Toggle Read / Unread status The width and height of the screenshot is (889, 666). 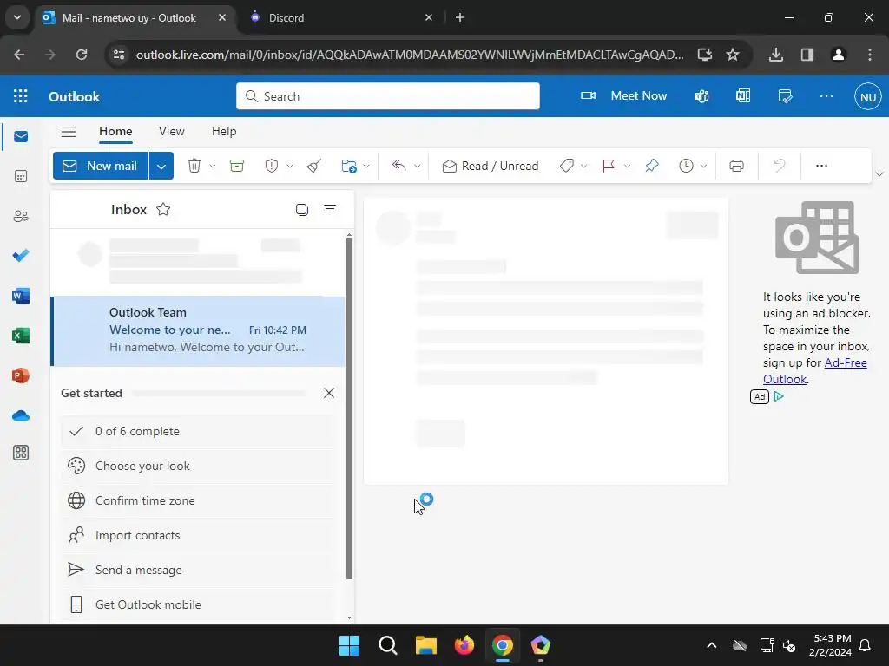[491, 166]
